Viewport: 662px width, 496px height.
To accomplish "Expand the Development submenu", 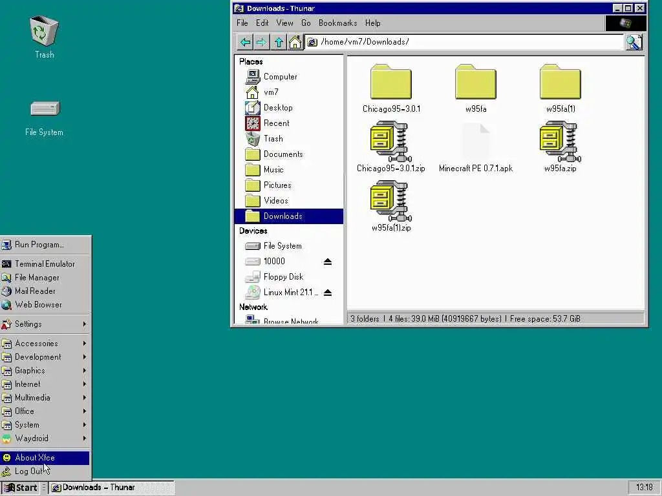I will (x=45, y=356).
